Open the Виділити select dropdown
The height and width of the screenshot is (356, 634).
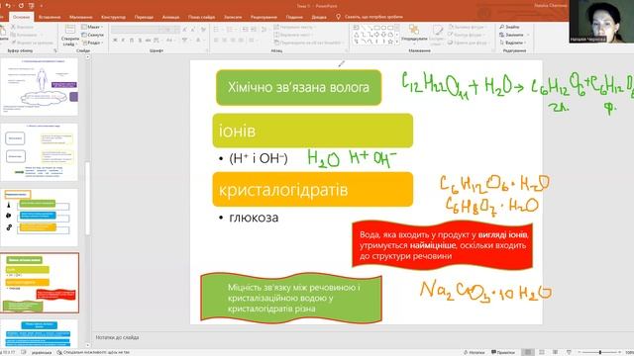pos(513,43)
